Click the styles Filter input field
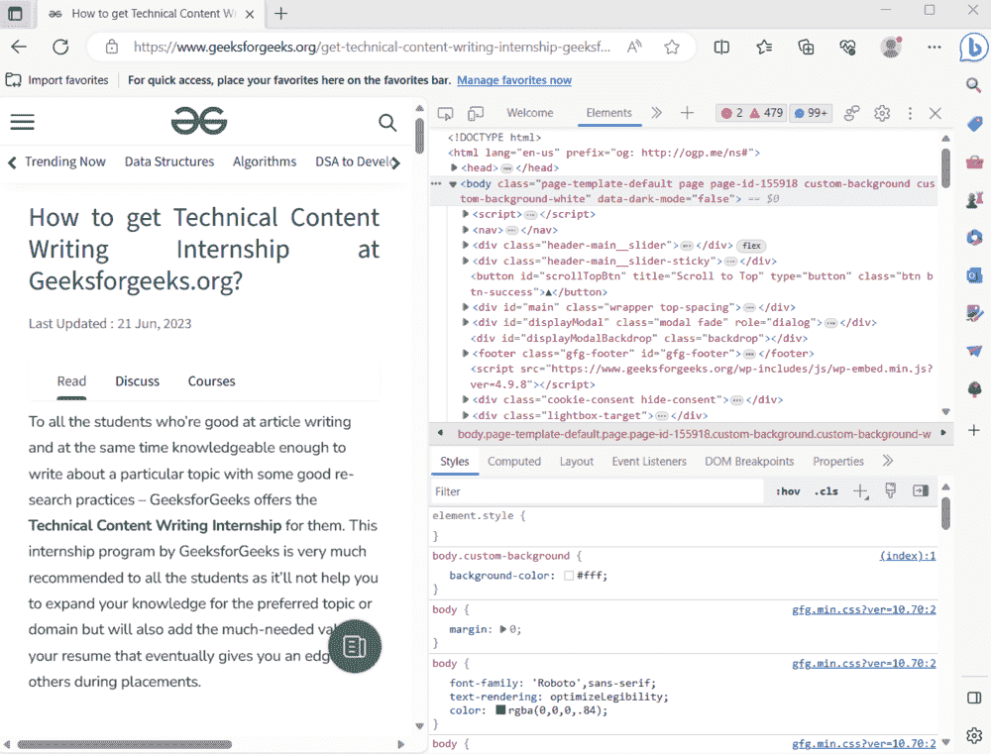The width and height of the screenshot is (991, 754). pos(598,491)
